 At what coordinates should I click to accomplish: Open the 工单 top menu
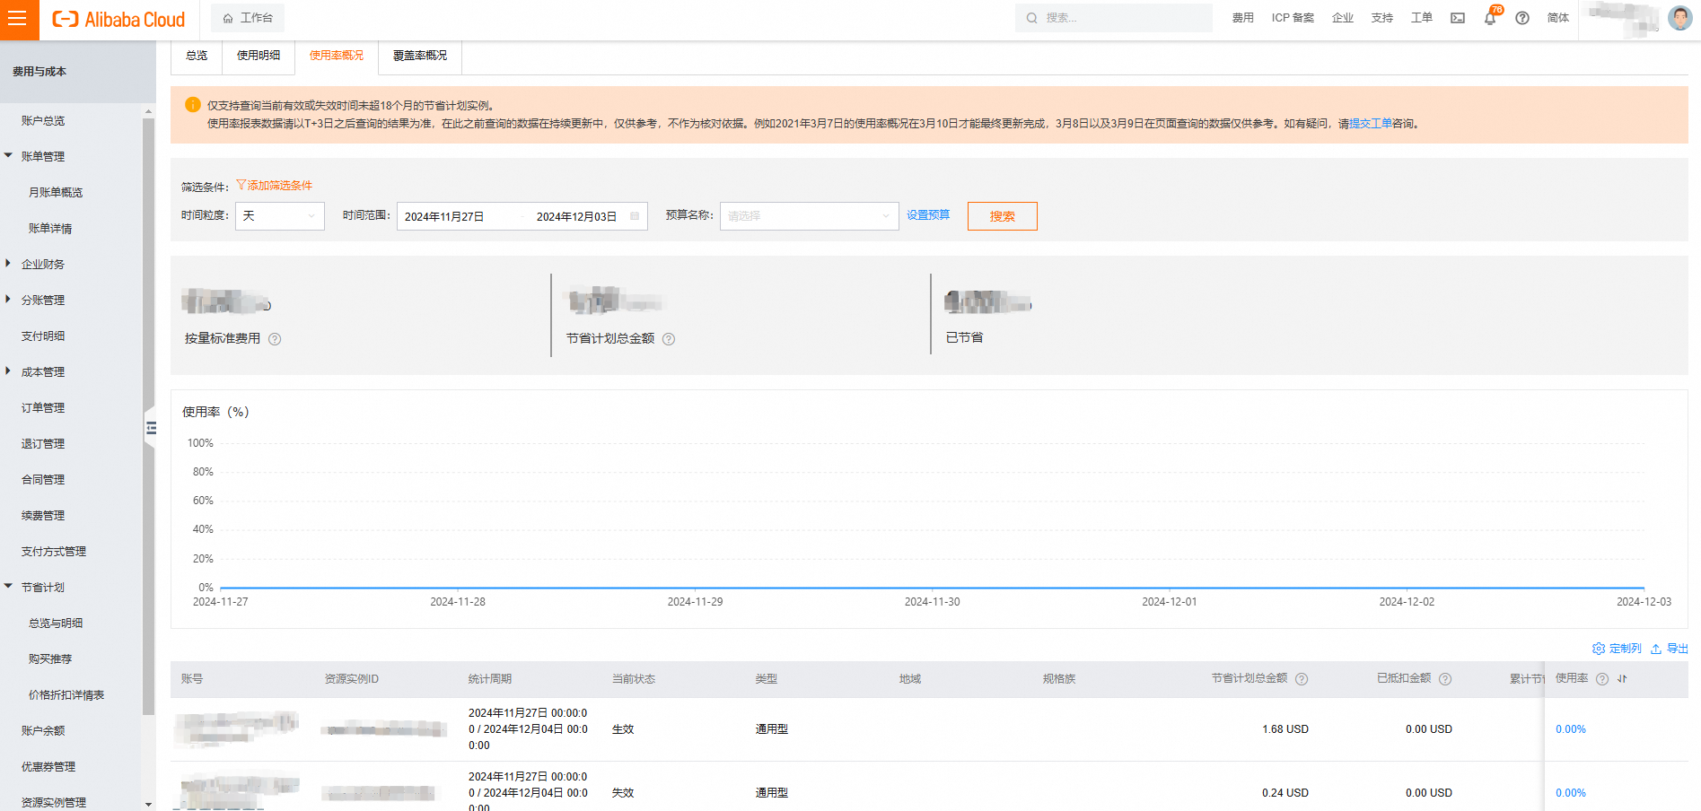[x=1422, y=18]
